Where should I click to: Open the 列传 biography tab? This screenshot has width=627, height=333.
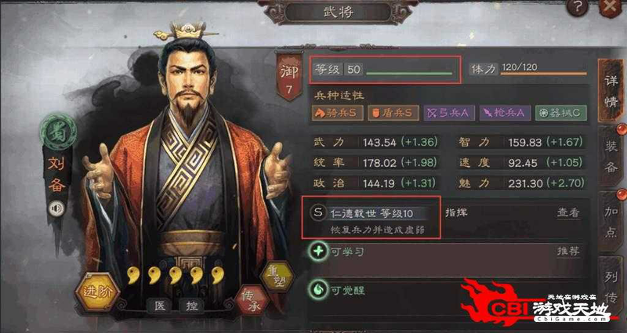point(611,287)
